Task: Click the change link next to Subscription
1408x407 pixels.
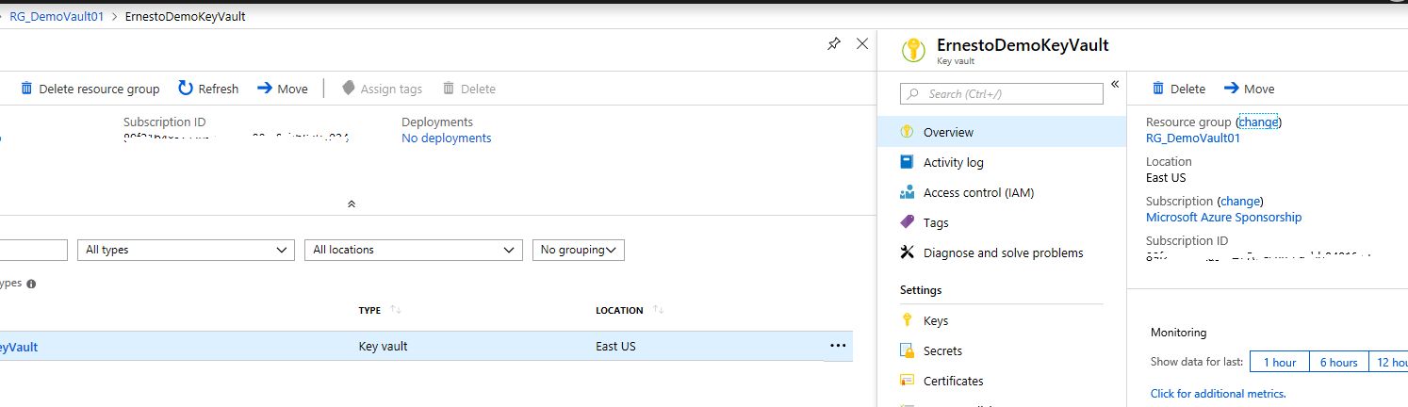Action: (1239, 202)
